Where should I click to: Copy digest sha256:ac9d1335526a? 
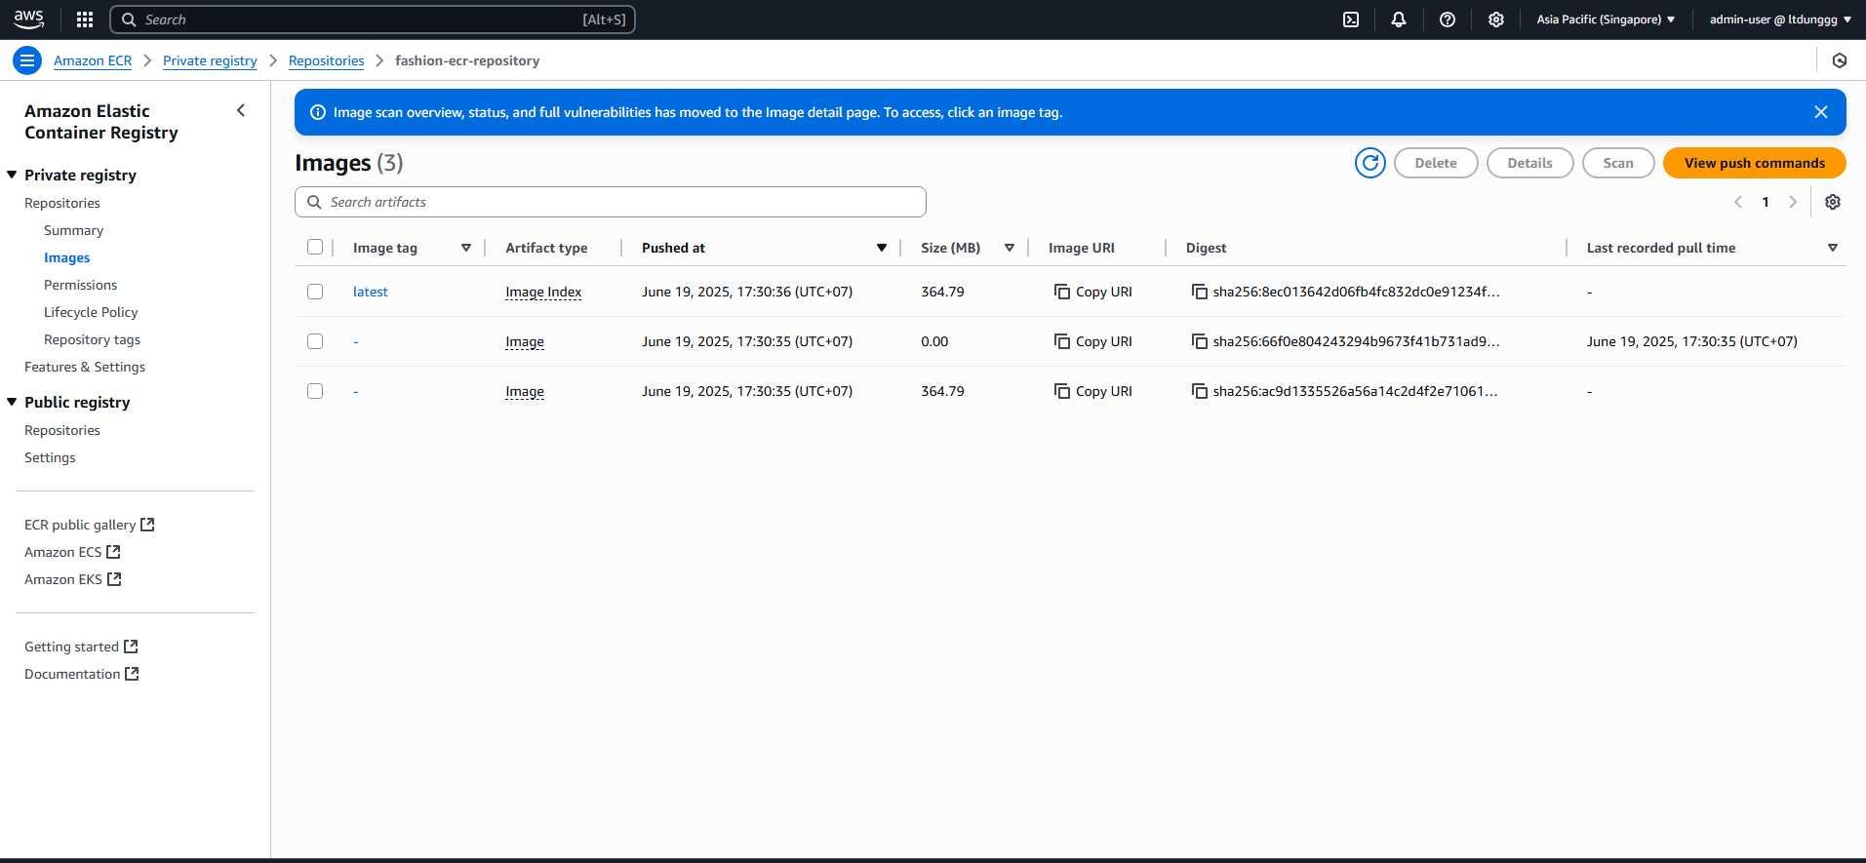coord(1200,391)
